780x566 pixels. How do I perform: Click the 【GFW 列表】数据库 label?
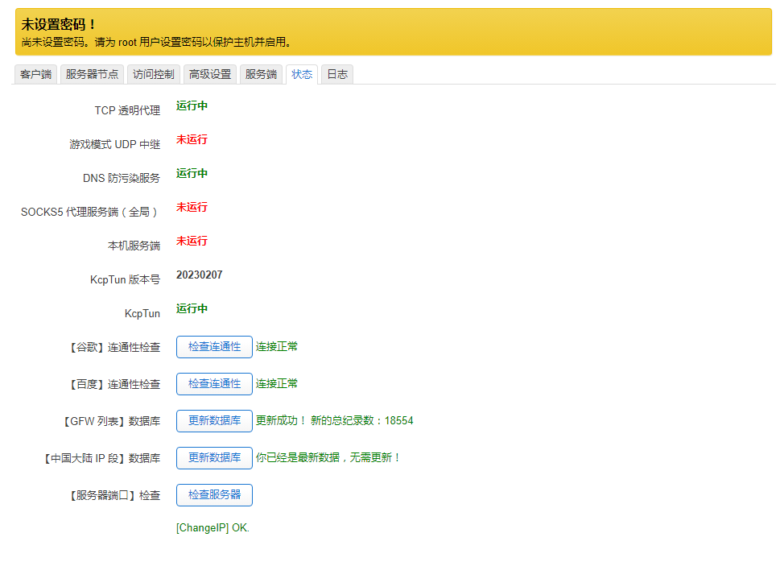(111, 421)
